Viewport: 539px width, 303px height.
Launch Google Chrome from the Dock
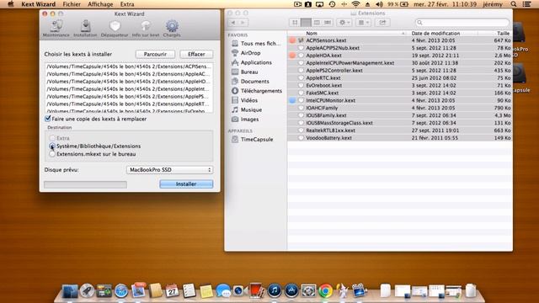click(x=325, y=290)
